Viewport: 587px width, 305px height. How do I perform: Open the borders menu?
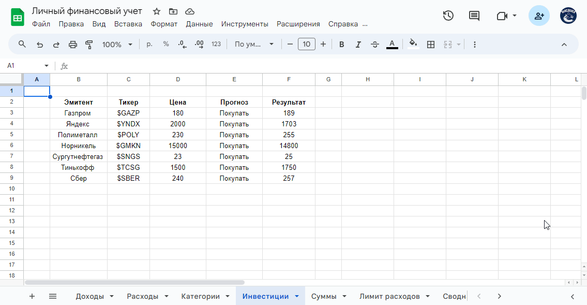click(x=431, y=45)
